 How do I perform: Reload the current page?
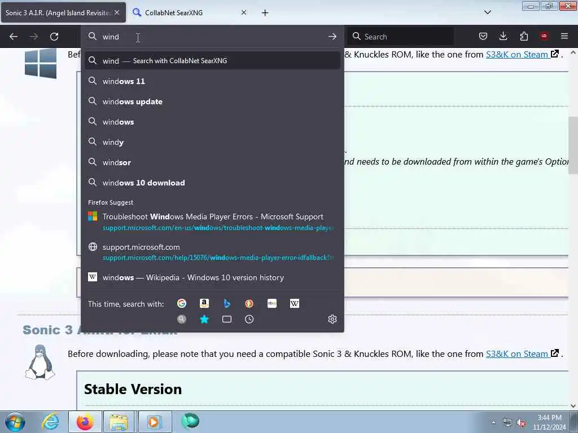[x=54, y=37]
